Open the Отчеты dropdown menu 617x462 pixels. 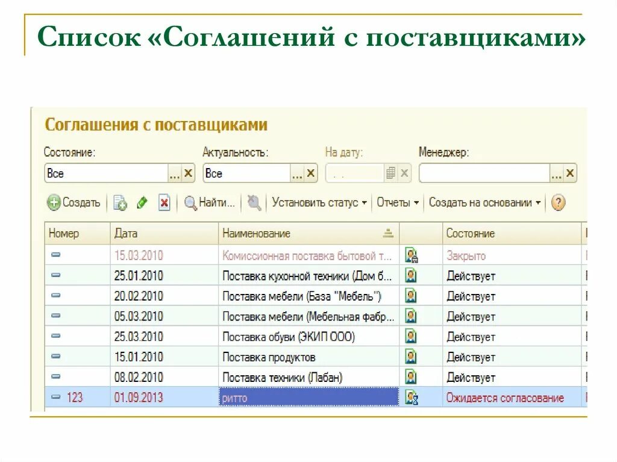coord(398,202)
